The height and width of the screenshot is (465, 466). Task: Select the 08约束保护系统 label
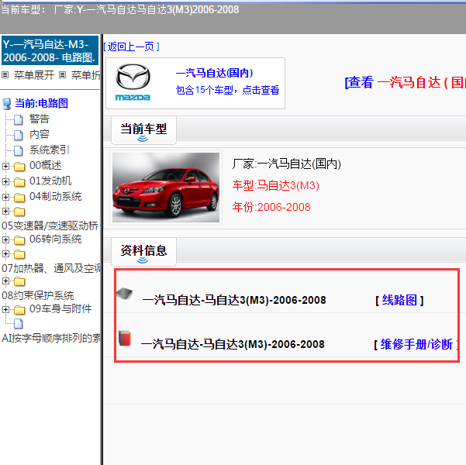pyautogui.click(x=38, y=295)
